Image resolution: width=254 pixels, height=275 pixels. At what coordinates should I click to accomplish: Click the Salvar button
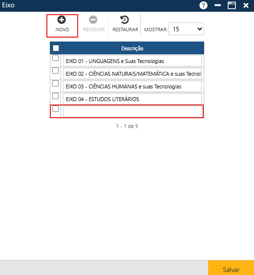click(x=231, y=268)
